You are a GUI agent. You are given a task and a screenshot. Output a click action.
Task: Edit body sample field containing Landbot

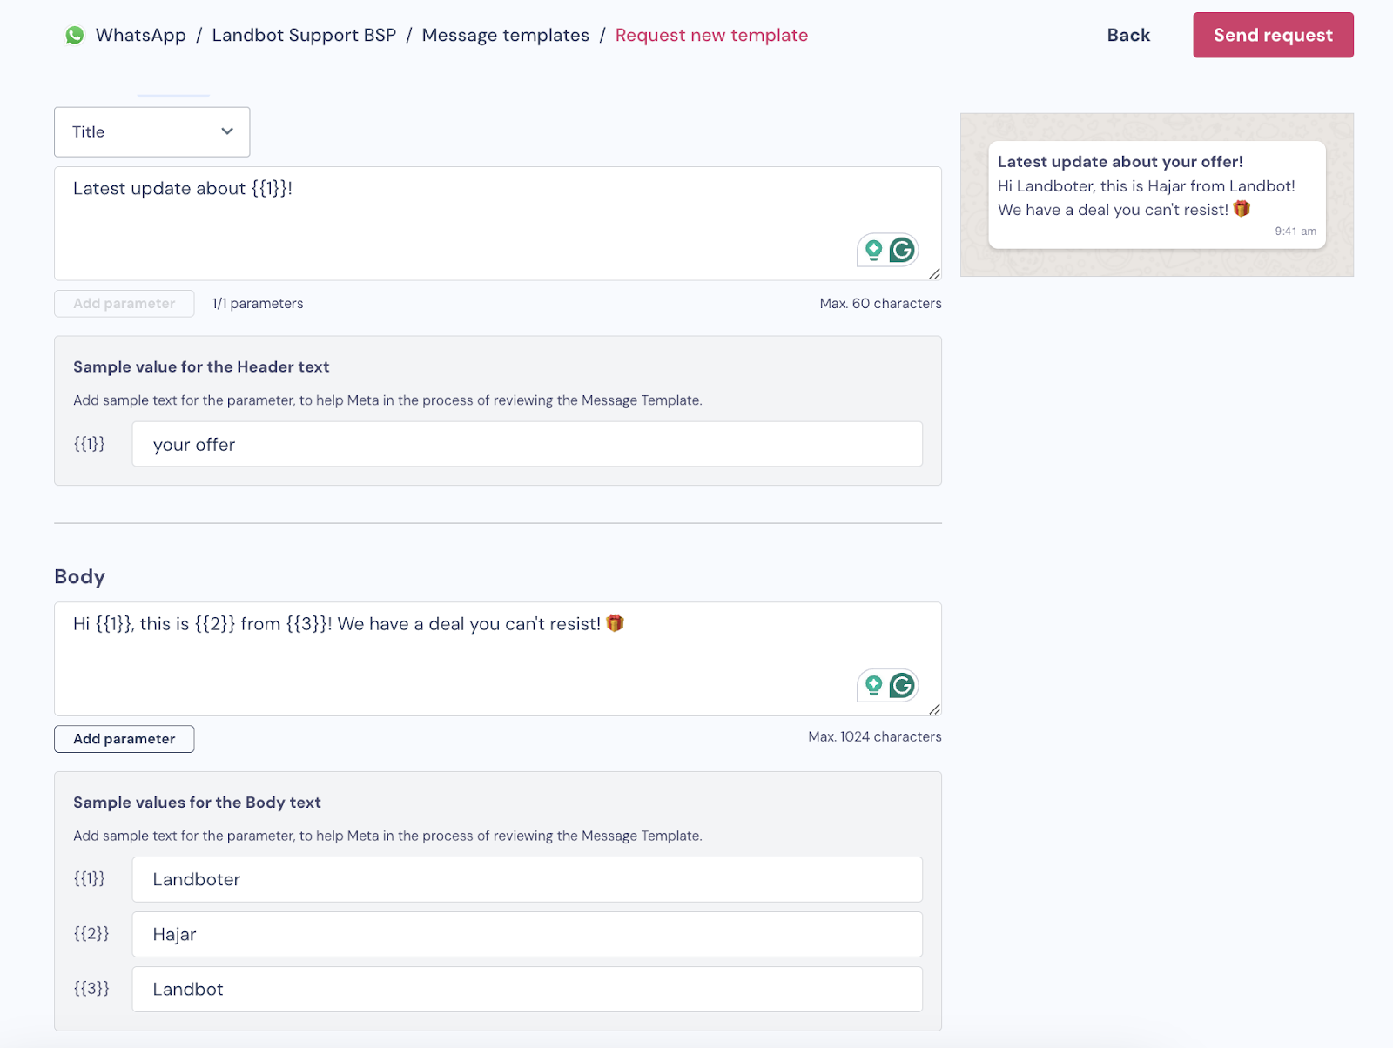coord(527,989)
